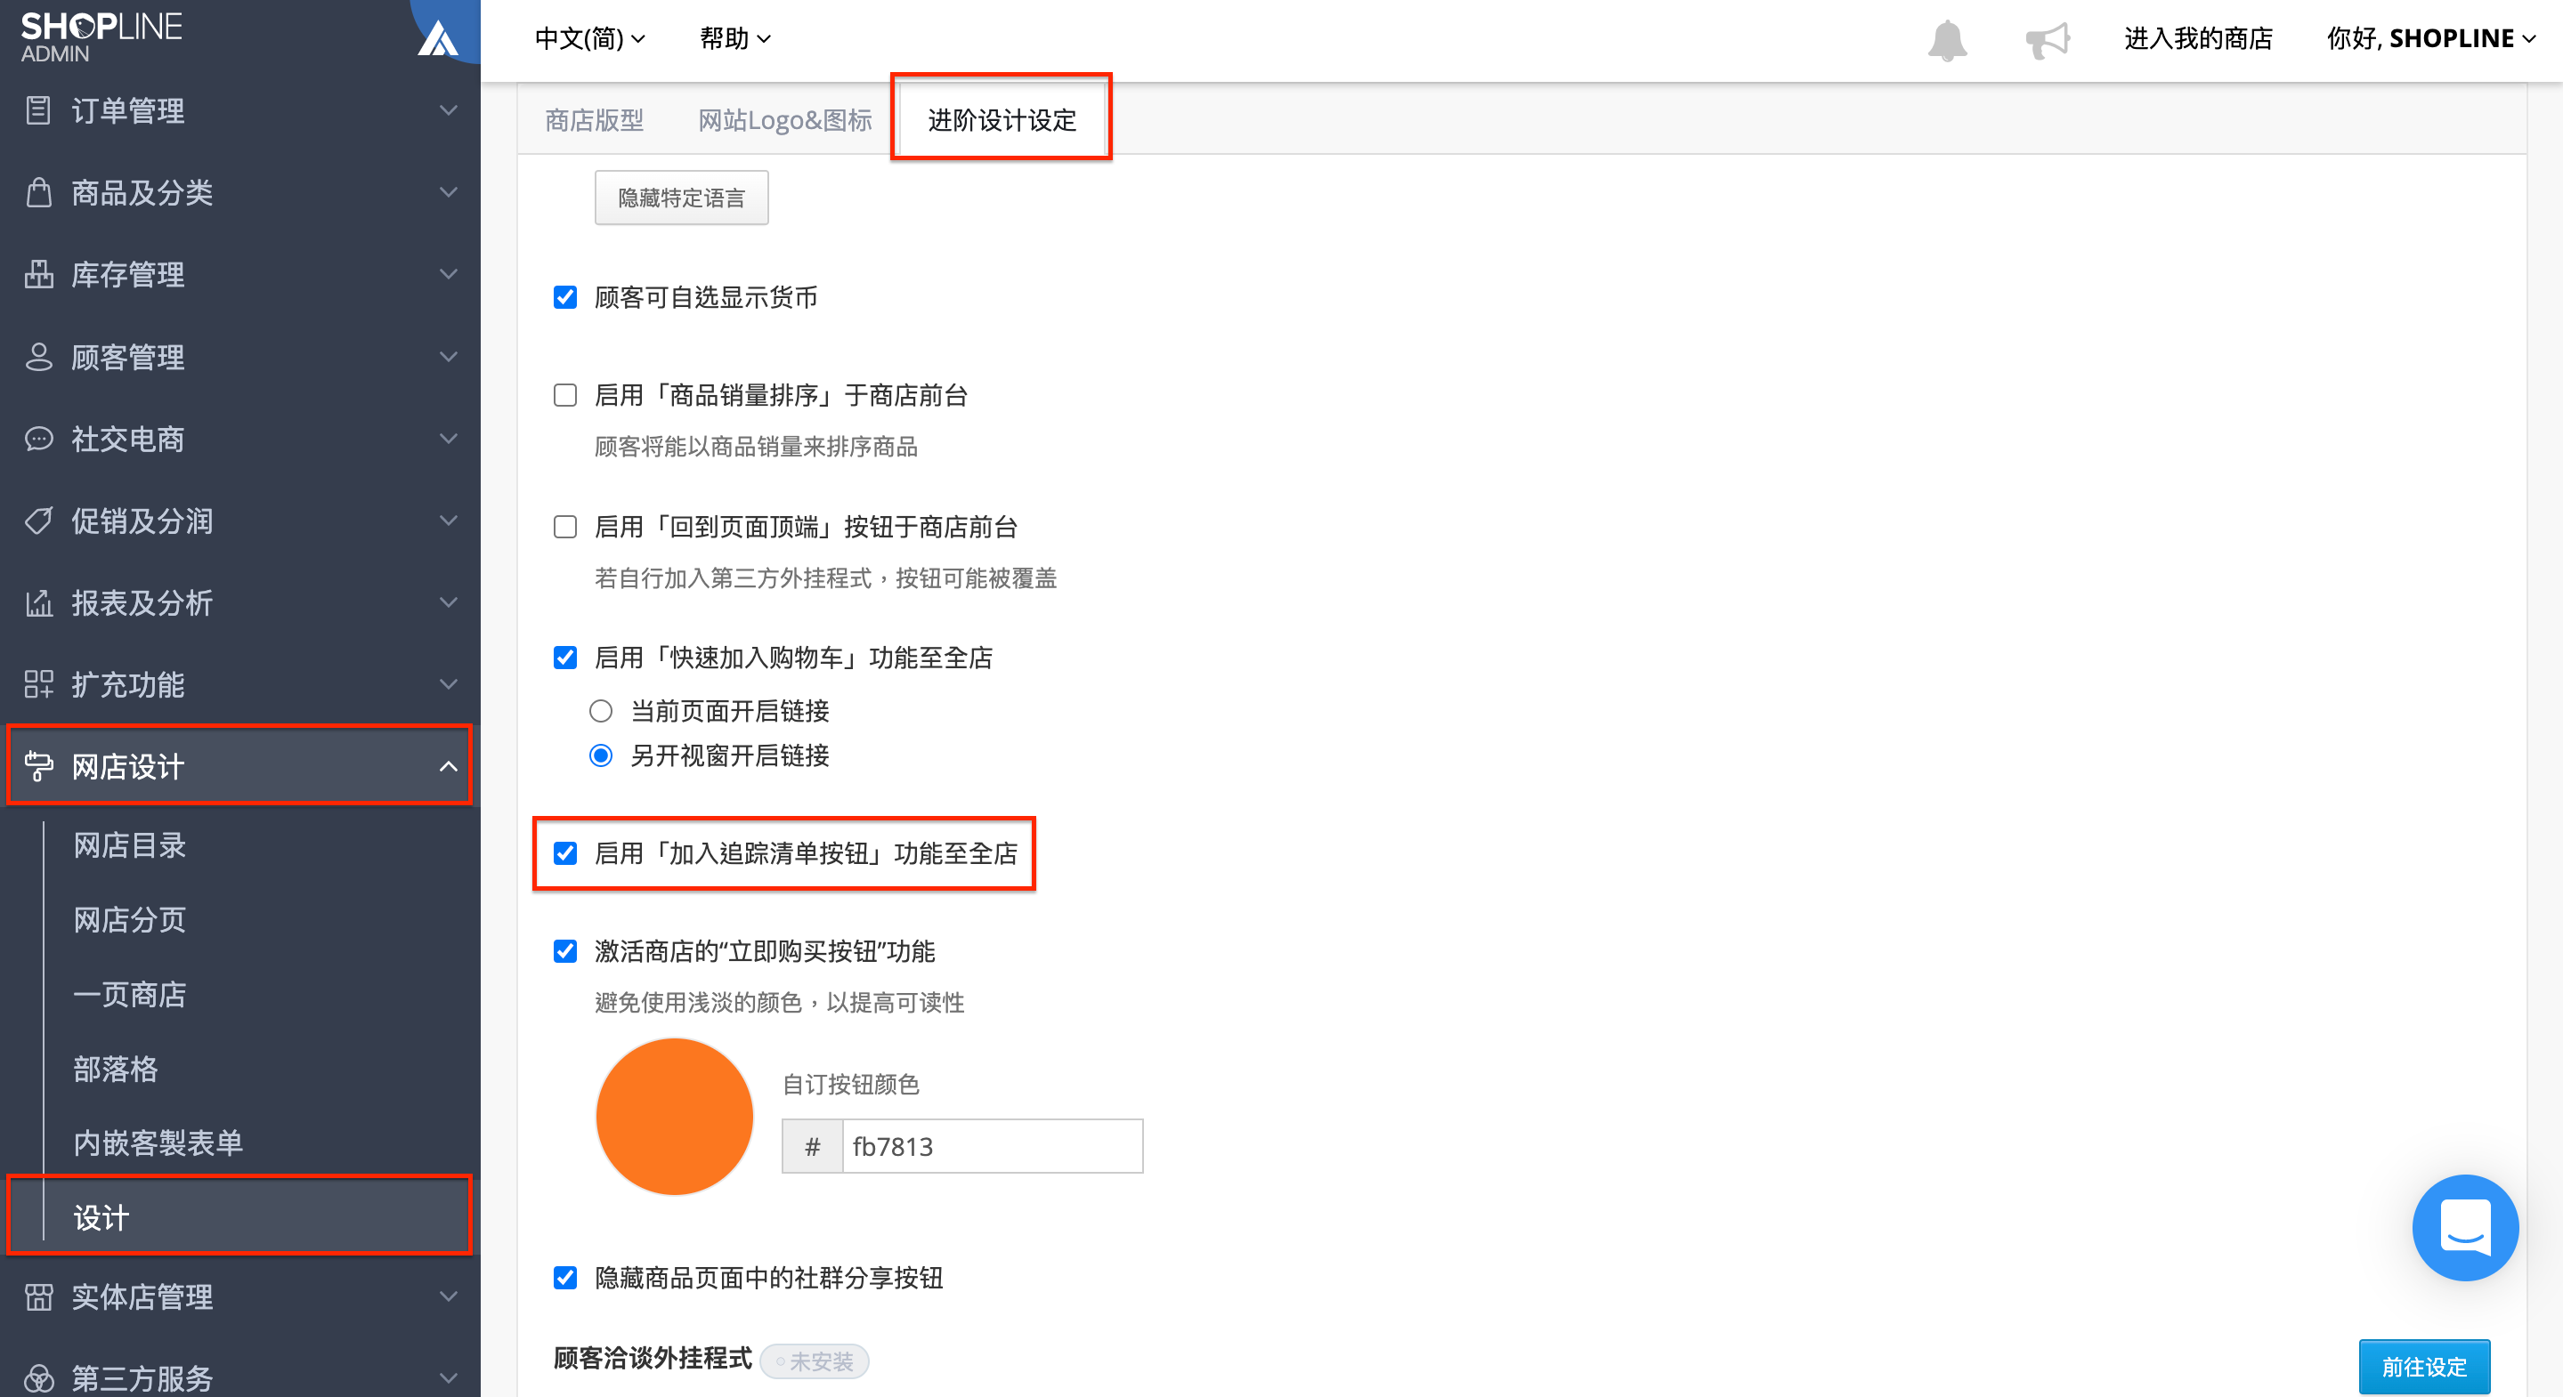The width and height of the screenshot is (2563, 1397).
Task: Click the shop design paint roller icon
Action: 39,765
